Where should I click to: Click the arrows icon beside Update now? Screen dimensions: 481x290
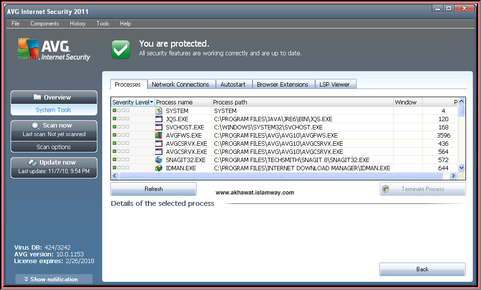(32, 163)
